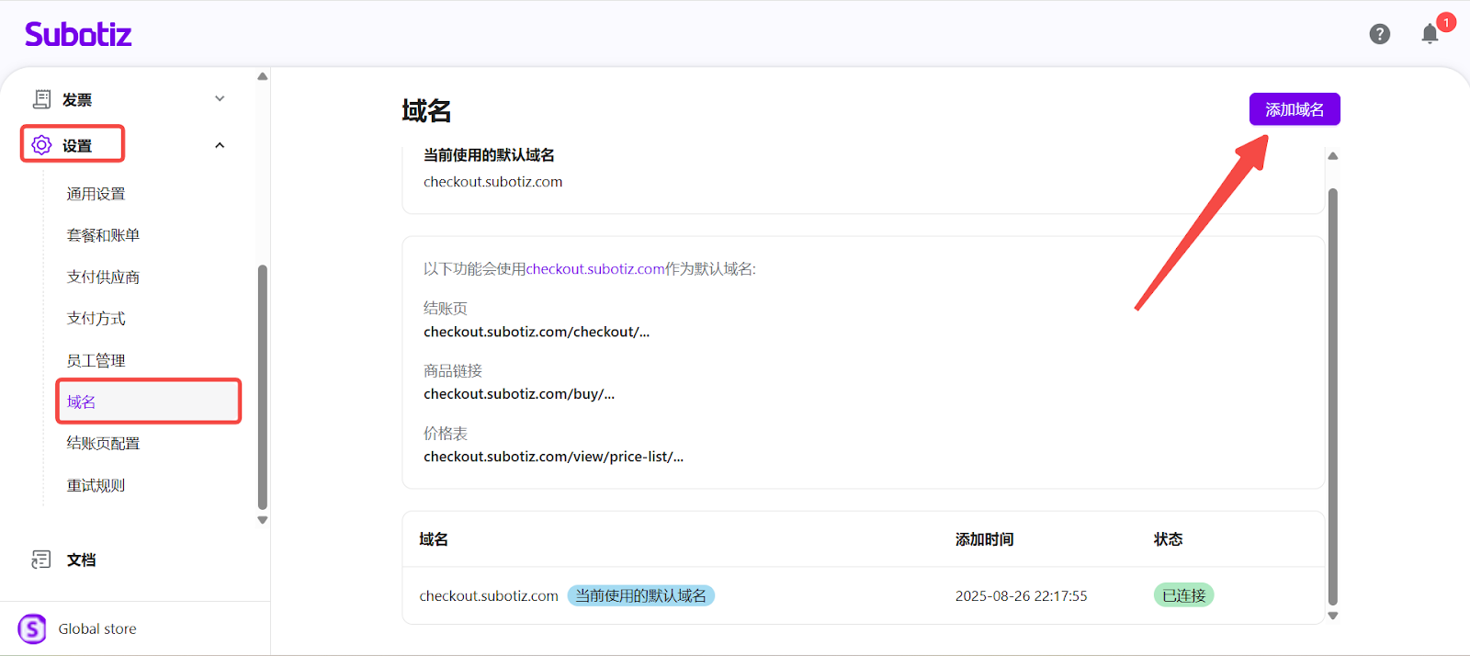Click the Subotiz logo
The image size is (1470, 656).
(x=78, y=34)
